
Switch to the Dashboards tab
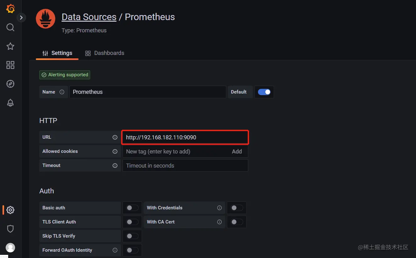click(105, 53)
